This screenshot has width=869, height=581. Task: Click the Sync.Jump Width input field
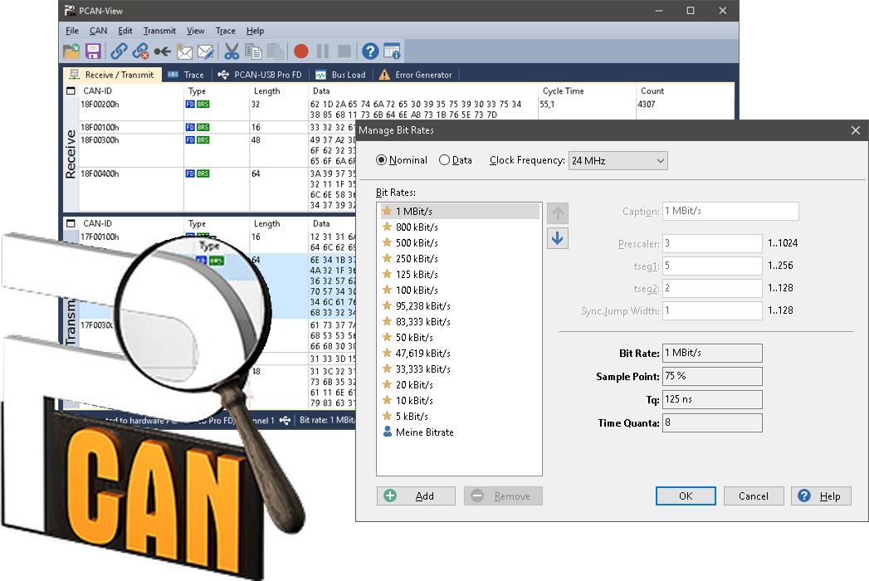click(x=712, y=310)
